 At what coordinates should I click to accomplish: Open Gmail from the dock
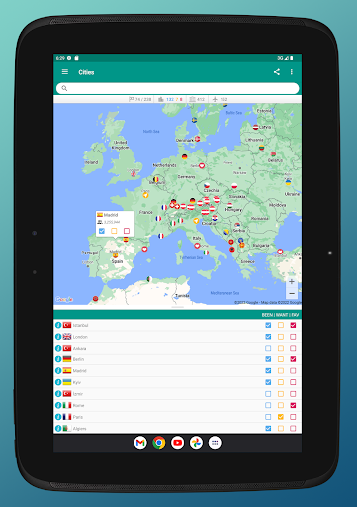pyautogui.click(x=140, y=443)
